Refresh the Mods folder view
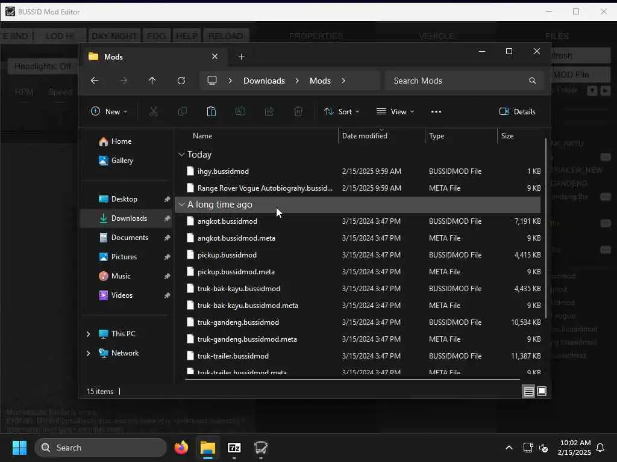 [x=181, y=81]
